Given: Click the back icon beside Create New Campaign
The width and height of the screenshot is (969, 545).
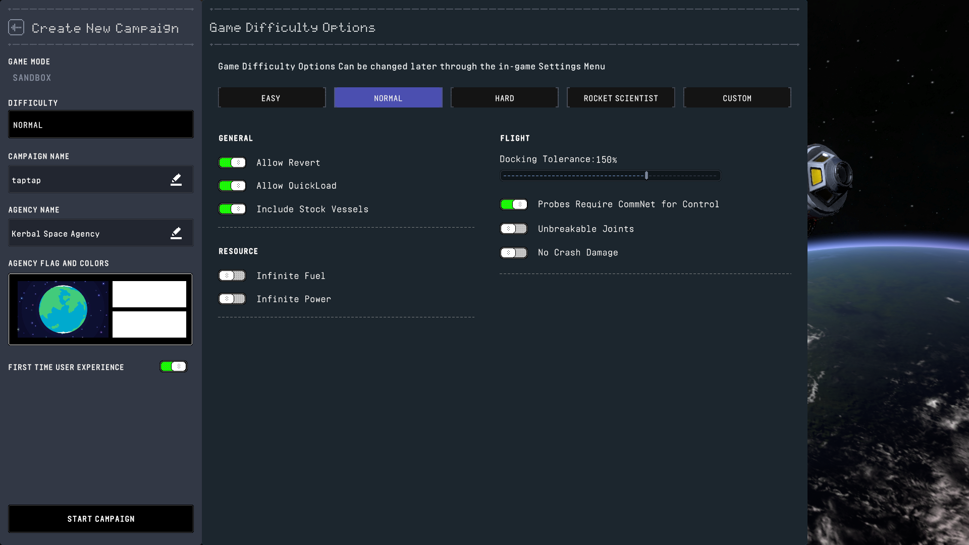Looking at the screenshot, I should (16, 27).
